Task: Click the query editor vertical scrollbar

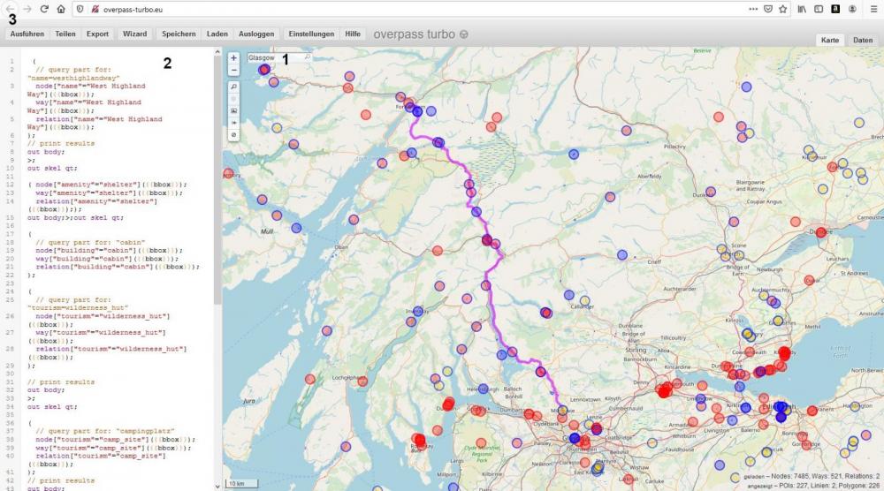Action: click(217, 177)
